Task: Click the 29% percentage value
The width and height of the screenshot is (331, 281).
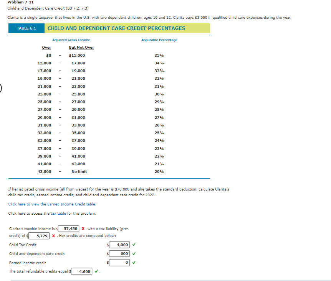Action: point(159,102)
